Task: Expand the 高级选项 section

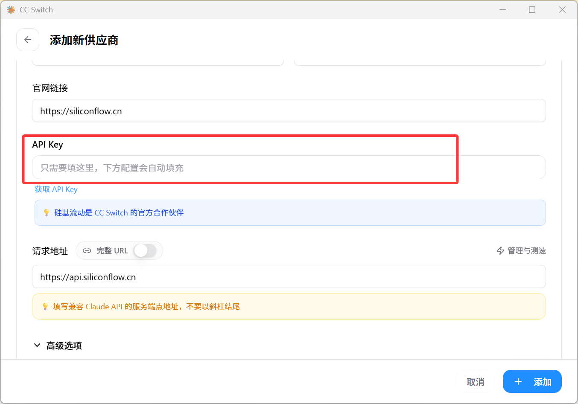Action: pos(58,346)
